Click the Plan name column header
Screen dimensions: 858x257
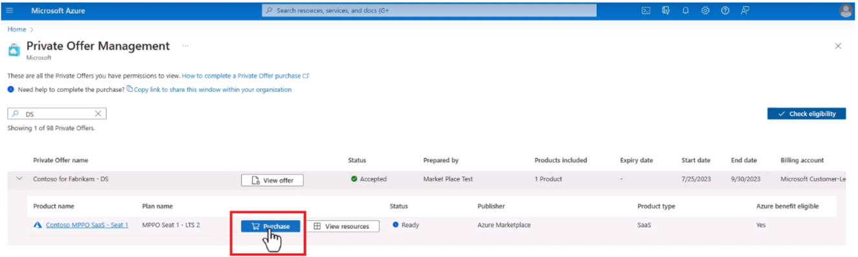157,206
